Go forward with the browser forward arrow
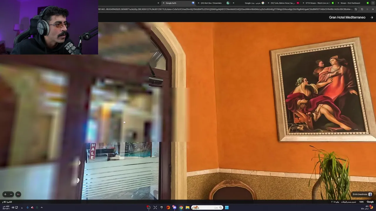 click(x=367, y=9)
